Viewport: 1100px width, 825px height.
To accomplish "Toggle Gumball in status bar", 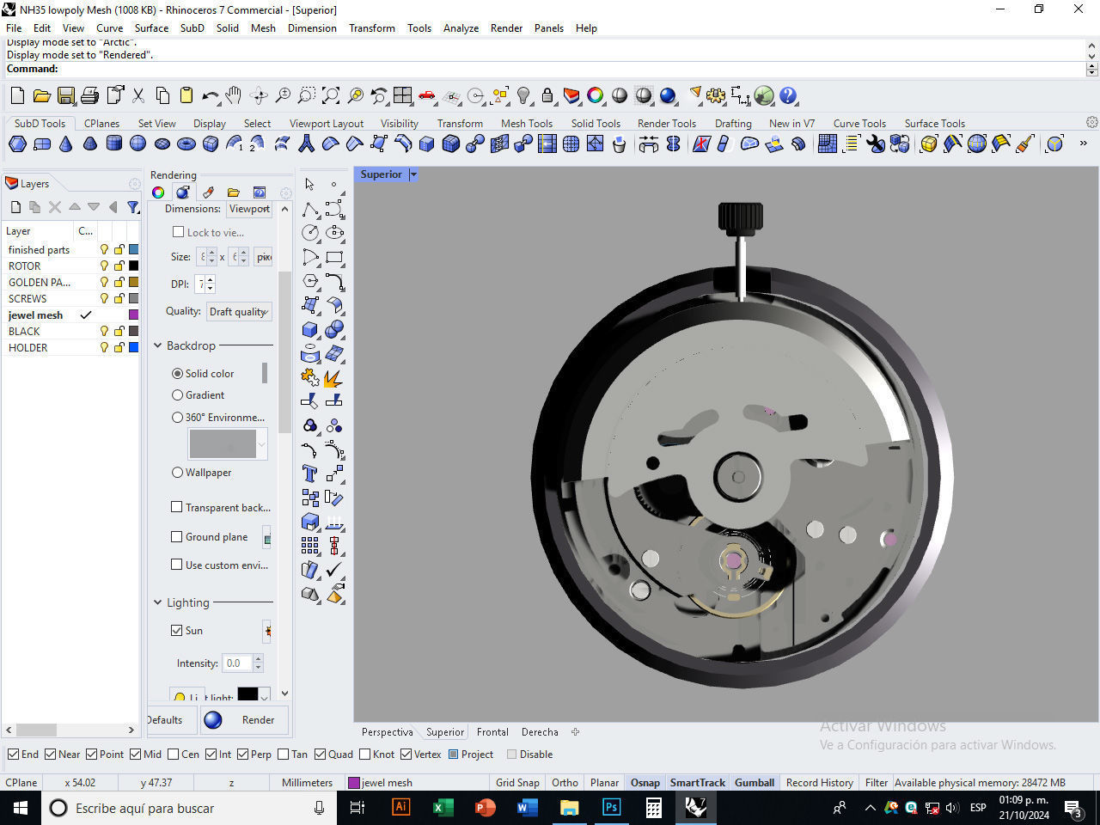I will click(x=755, y=782).
